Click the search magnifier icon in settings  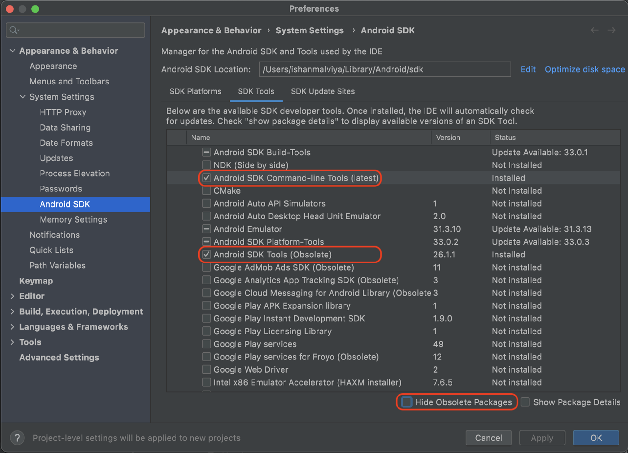point(14,30)
